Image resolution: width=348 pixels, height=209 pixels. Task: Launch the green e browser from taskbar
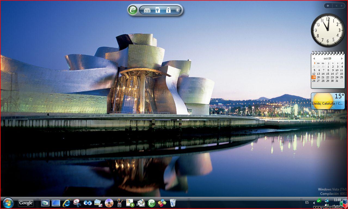(x=151, y=203)
